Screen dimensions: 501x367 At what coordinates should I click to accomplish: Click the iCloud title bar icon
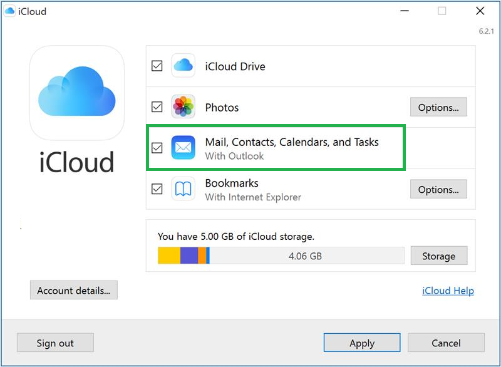pos(9,11)
